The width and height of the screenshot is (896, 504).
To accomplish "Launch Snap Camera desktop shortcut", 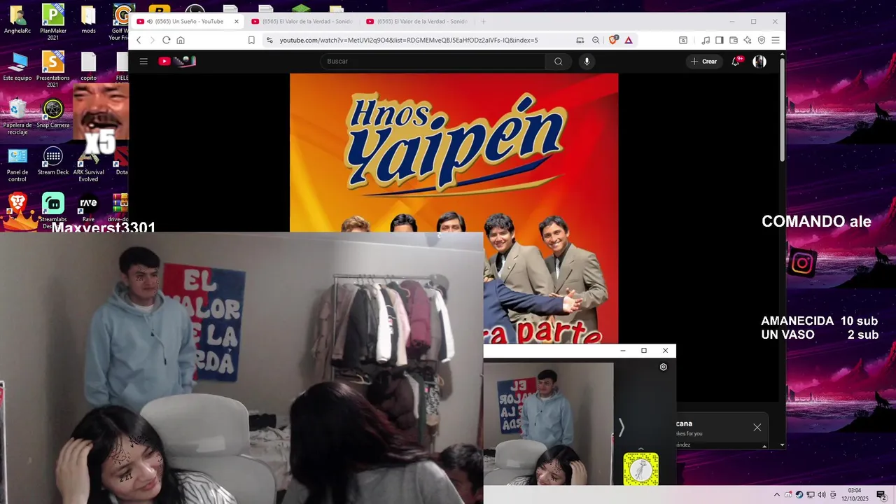I will tap(53, 113).
